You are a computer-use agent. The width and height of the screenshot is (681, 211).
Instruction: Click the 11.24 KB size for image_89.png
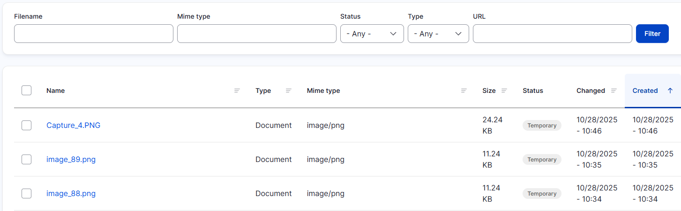click(491, 159)
